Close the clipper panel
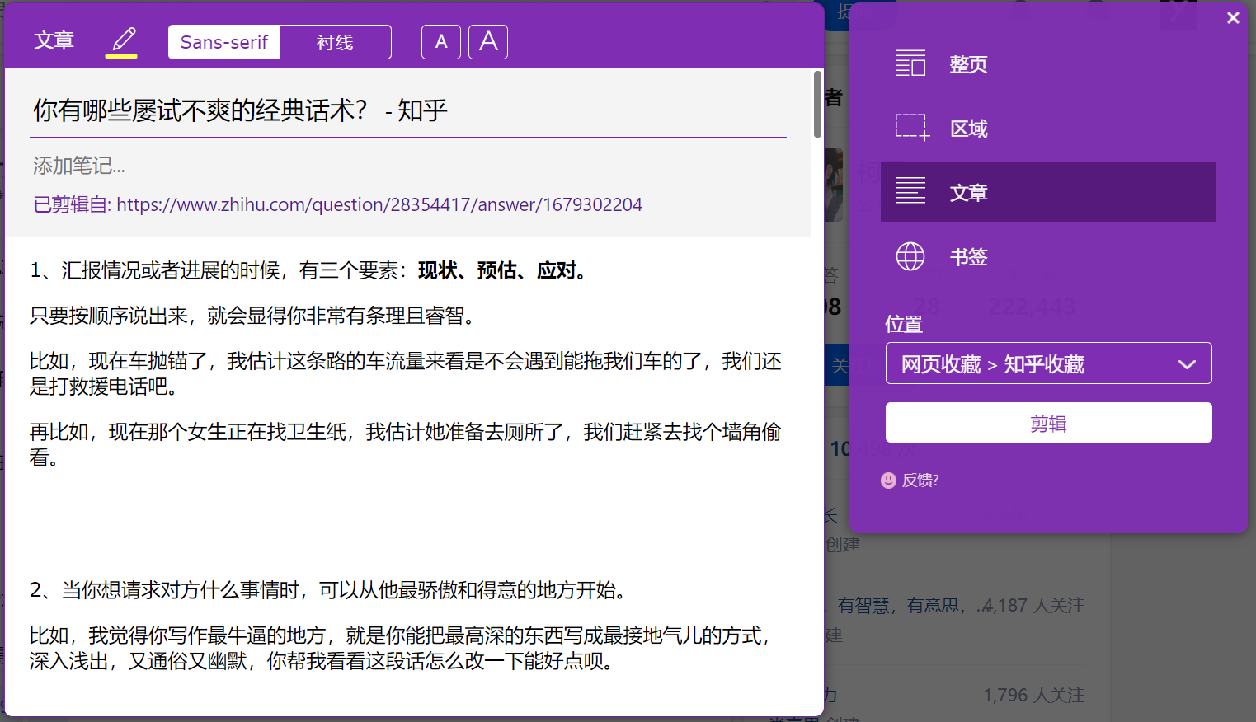This screenshot has width=1256, height=722. tap(1233, 17)
